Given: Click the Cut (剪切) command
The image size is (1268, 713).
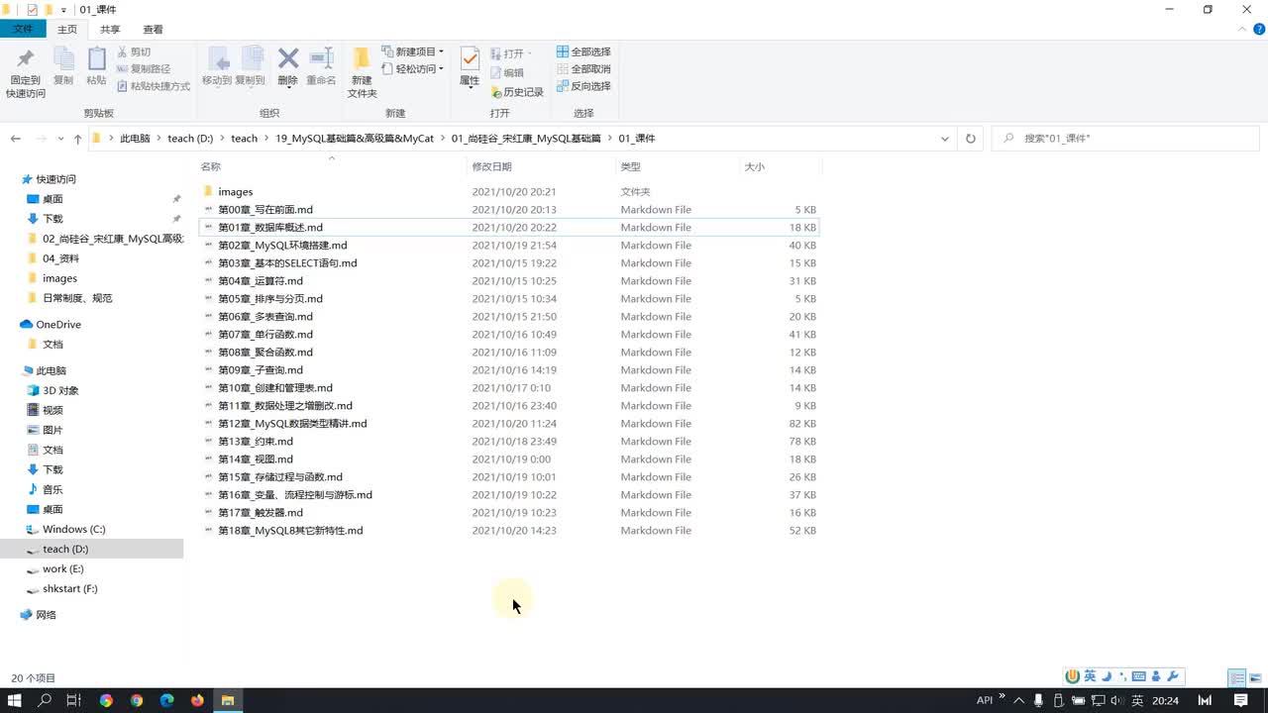Looking at the screenshot, I should click(134, 51).
